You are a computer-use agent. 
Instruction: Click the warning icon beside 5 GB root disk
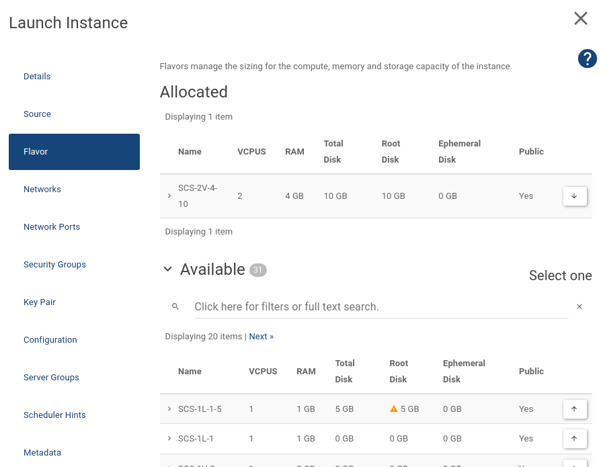394,409
